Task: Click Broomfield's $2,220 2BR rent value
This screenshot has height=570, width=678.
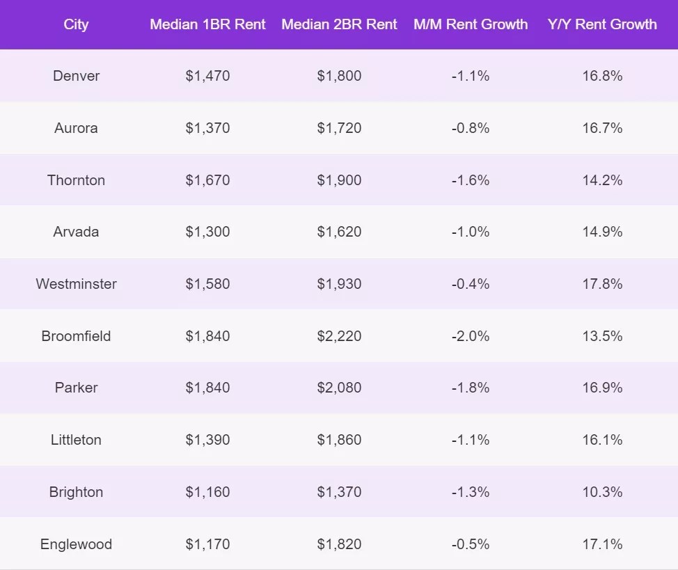Action: point(339,336)
